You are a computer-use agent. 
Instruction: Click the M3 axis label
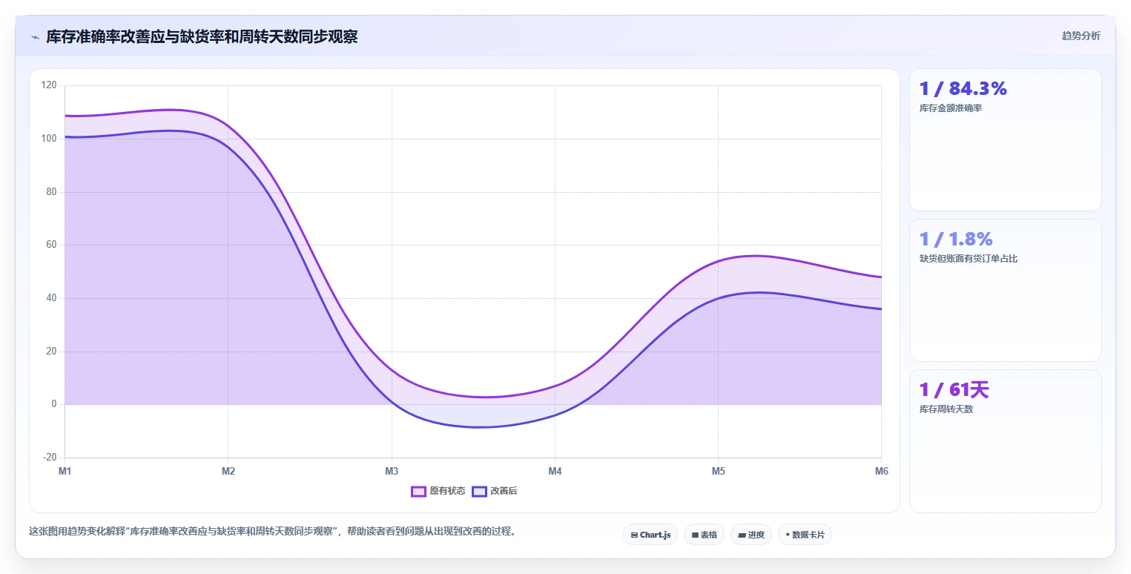tap(392, 471)
